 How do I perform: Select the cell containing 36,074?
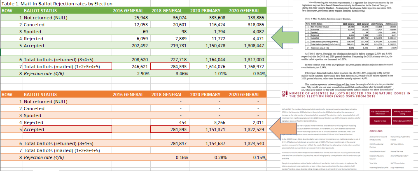click(170, 18)
